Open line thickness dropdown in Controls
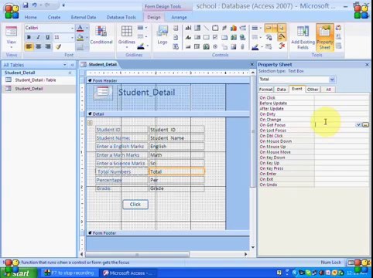The width and height of the screenshot is (373, 278). click(260, 28)
